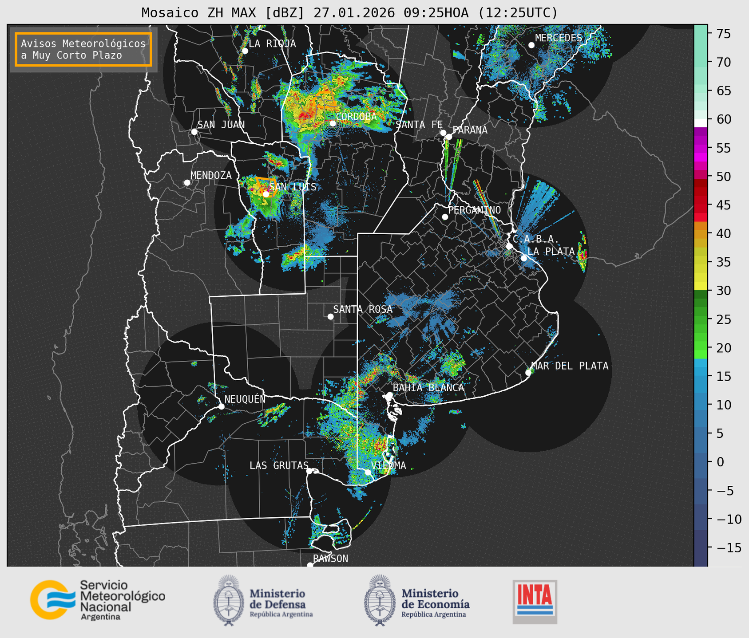
Task: Click the white 60 dBZ band on the color scale
Action: [x=701, y=122]
